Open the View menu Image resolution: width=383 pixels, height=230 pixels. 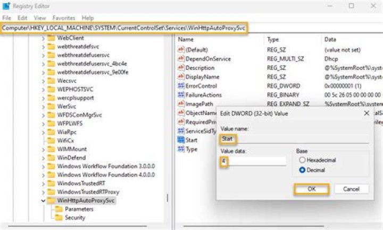pyautogui.click(x=40, y=18)
